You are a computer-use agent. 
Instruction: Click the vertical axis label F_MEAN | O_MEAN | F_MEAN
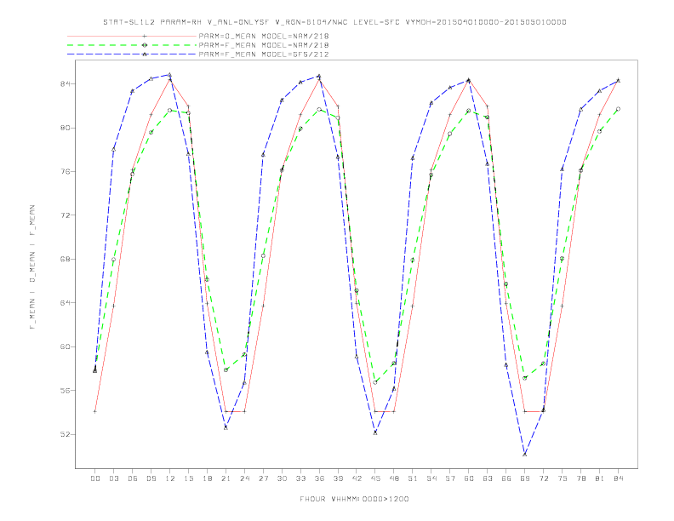pyautogui.click(x=32, y=267)
